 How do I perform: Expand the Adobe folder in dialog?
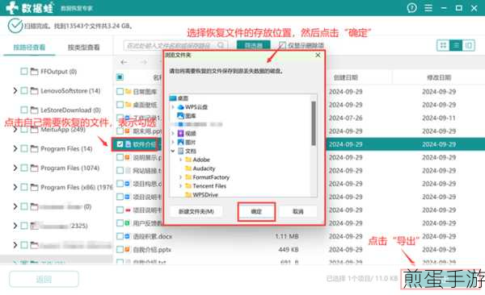(x=180, y=160)
